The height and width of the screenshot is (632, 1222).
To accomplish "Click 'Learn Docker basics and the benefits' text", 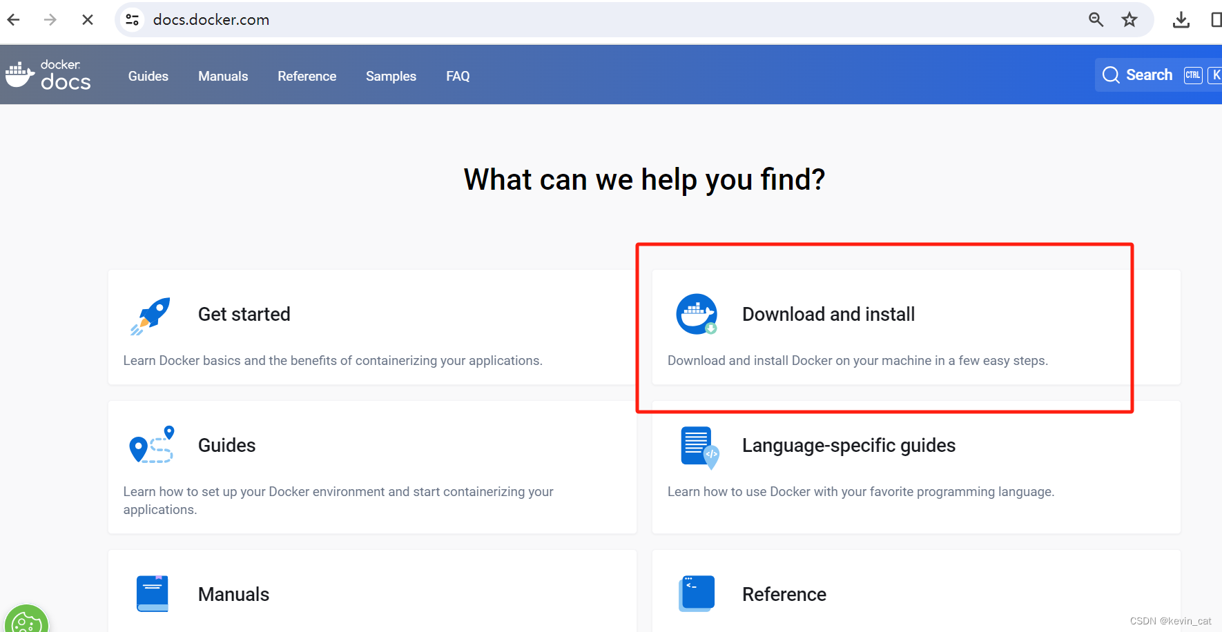I will tap(333, 361).
